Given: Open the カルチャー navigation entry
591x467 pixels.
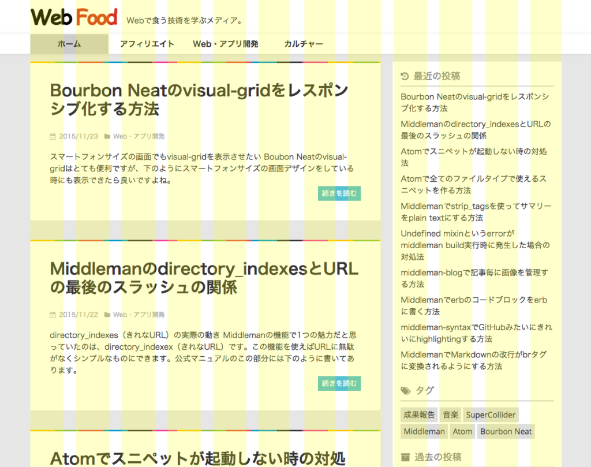Looking at the screenshot, I should (x=304, y=43).
